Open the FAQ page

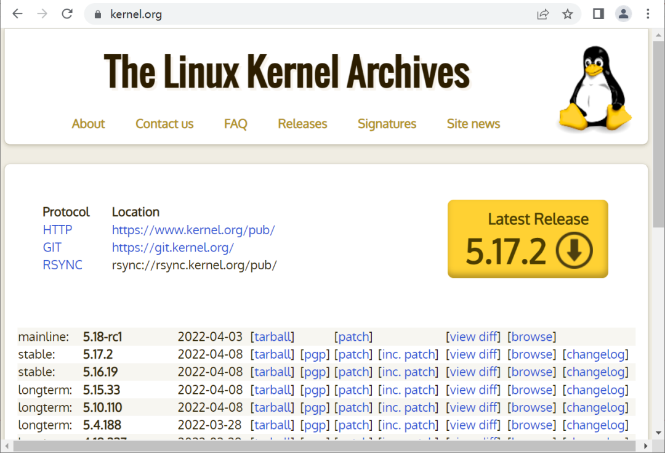coord(235,124)
